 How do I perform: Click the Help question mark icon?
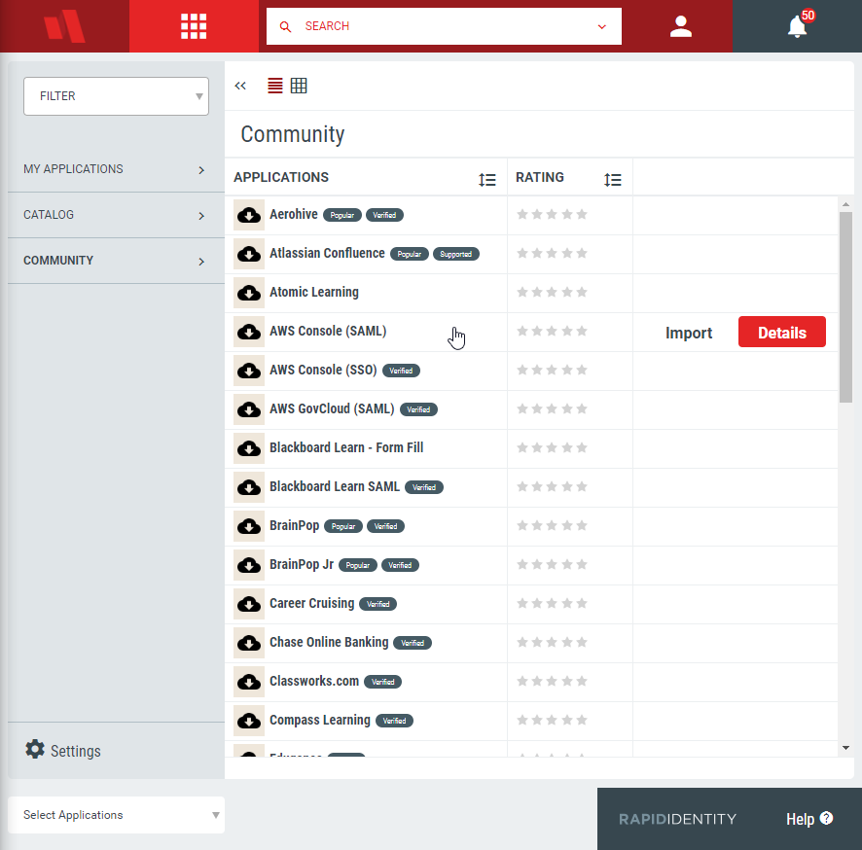pyautogui.click(x=826, y=818)
